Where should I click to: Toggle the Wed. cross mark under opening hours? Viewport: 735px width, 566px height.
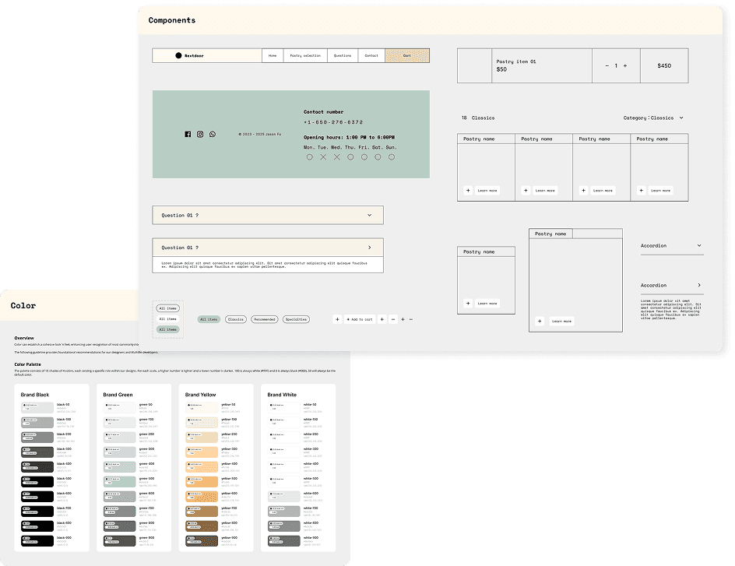click(x=336, y=157)
